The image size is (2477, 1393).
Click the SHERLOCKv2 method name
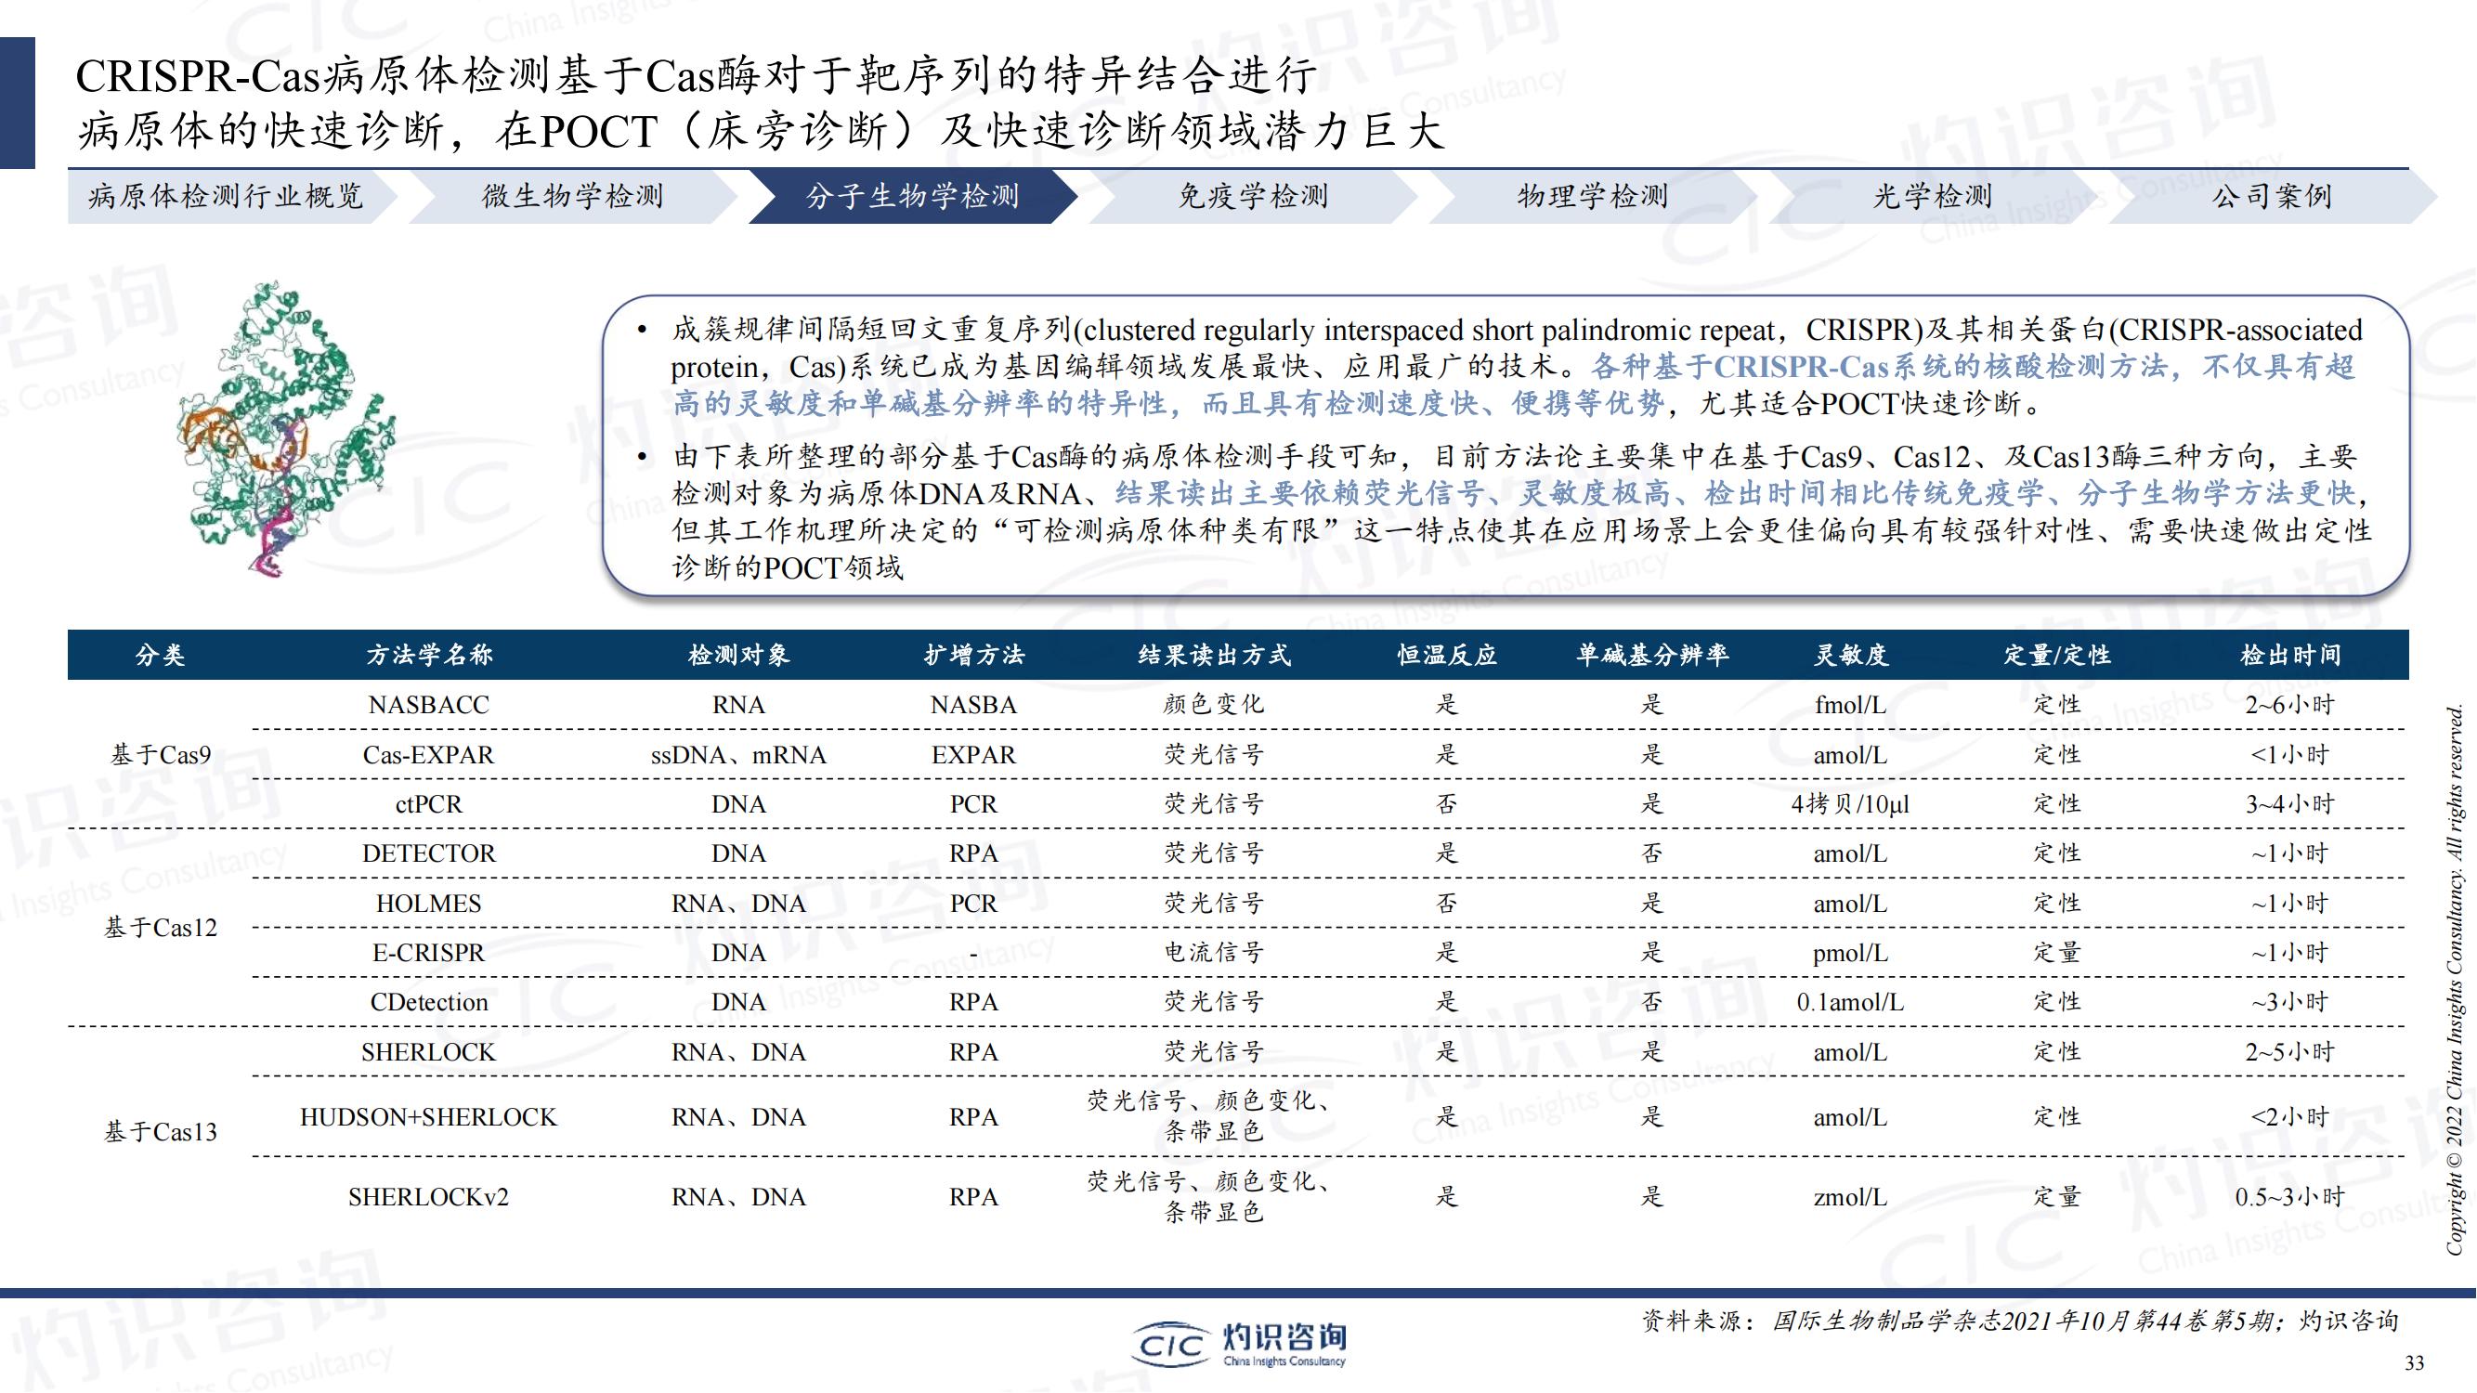click(x=429, y=1197)
